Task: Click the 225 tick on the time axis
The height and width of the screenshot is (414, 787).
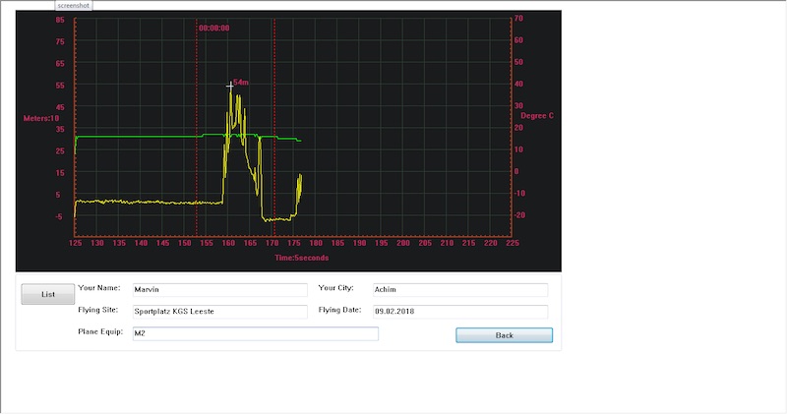Action: tap(512, 243)
